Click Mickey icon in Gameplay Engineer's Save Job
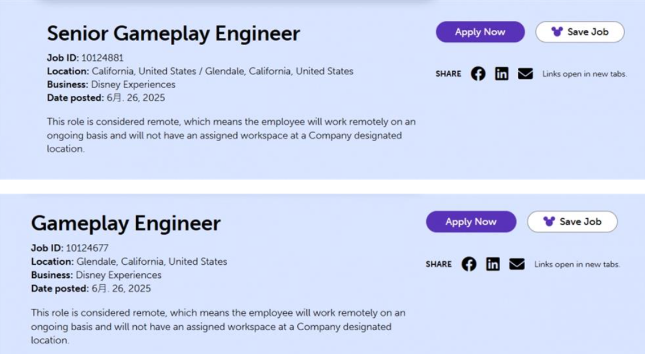This screenshot has height=354, width=645. pos(549,221)
